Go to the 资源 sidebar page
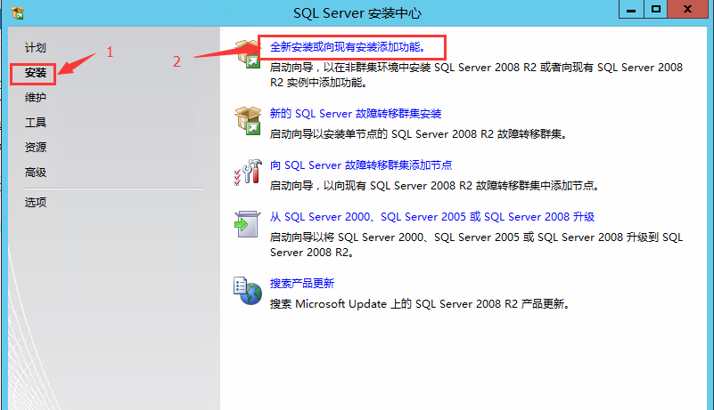The height and width of the screenshot is (410, 714). coord(35,148)
